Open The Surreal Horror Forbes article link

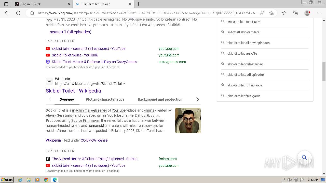(94, 159)
